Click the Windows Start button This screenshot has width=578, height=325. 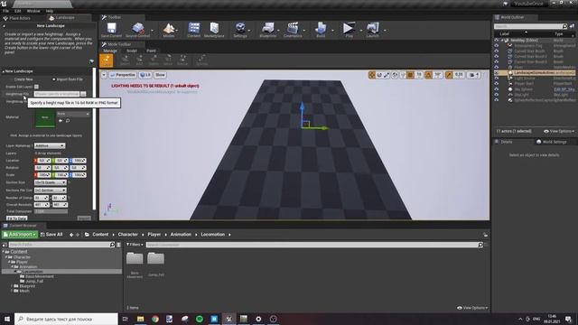coord(7,319)
